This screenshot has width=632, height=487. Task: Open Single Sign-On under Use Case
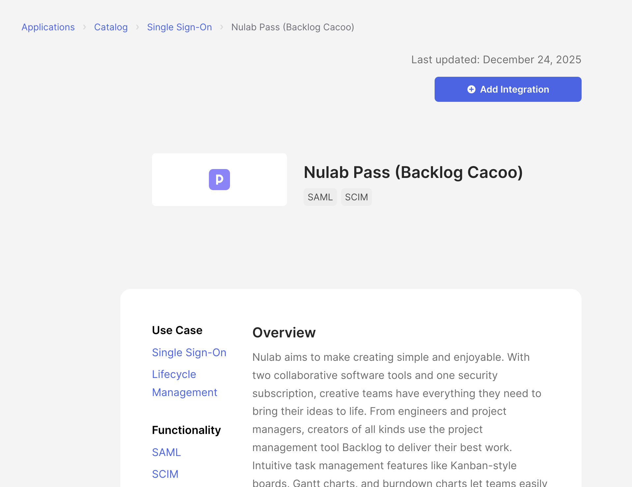pos(189,353)
